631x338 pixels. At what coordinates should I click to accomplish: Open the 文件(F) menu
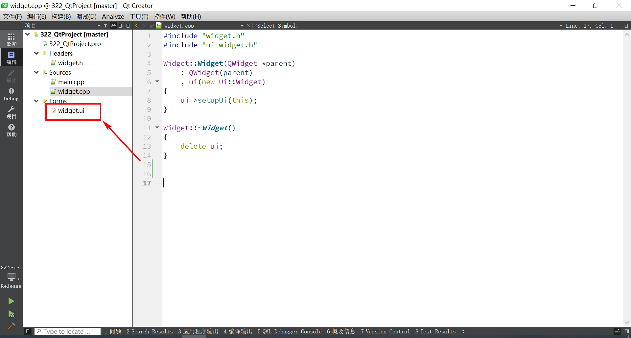pos(12,16)
